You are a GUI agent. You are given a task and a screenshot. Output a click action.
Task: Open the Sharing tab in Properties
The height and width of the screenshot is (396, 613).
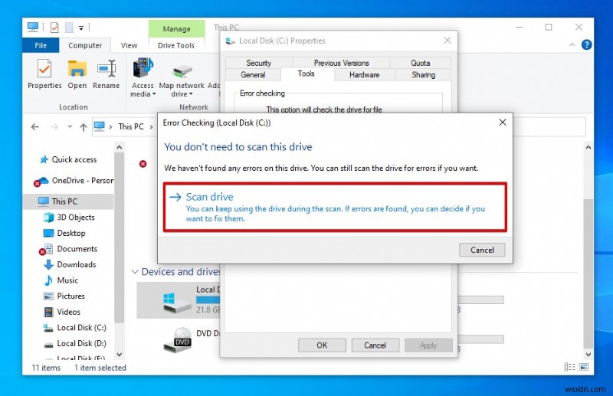(x=424, y=74)
